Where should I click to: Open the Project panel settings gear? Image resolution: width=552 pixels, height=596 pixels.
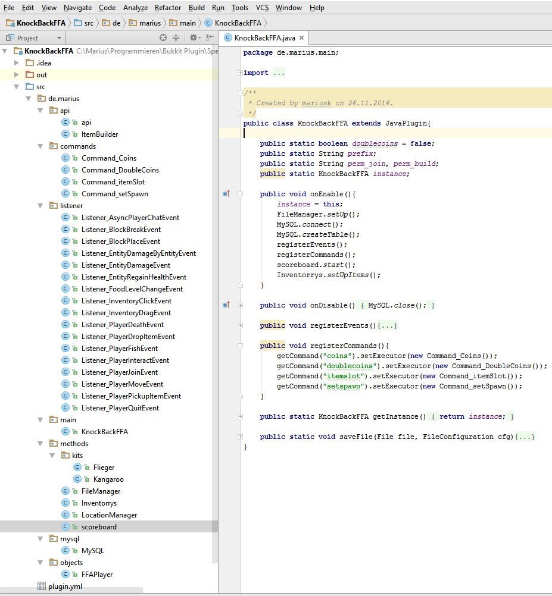pos(194,37)
